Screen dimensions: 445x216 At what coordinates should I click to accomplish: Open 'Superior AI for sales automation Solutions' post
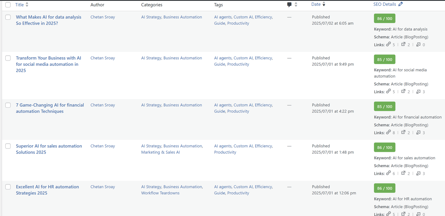[x=49, y=149]
